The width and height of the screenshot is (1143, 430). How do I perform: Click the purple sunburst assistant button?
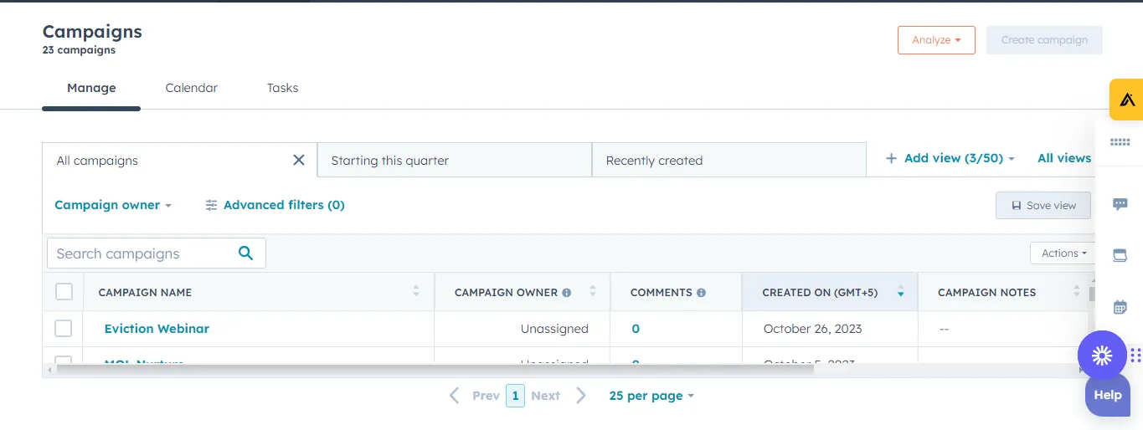(1101, 356)
